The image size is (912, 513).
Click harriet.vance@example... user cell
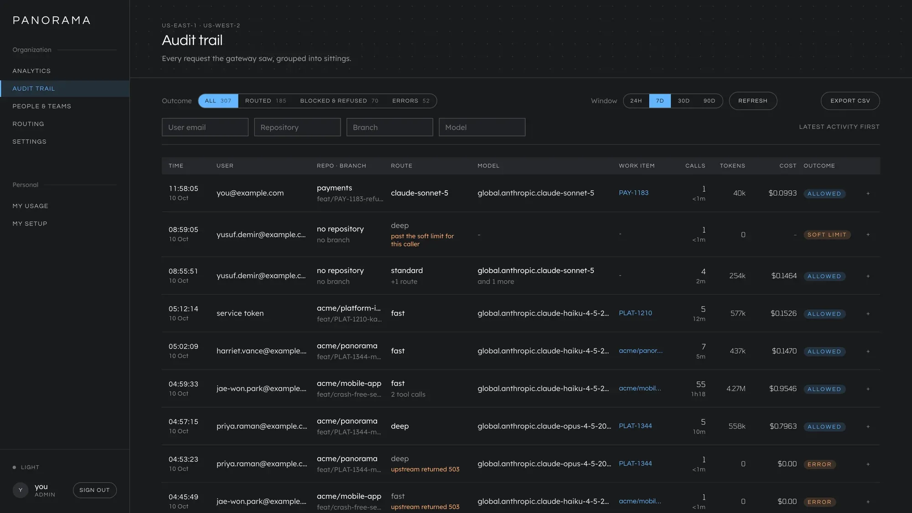[x=261, y=351]
